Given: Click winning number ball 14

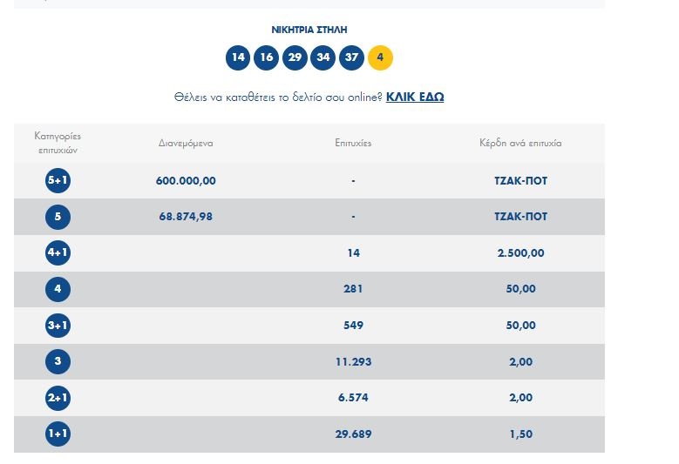Looking at the screenshot, I should (238, 58).
